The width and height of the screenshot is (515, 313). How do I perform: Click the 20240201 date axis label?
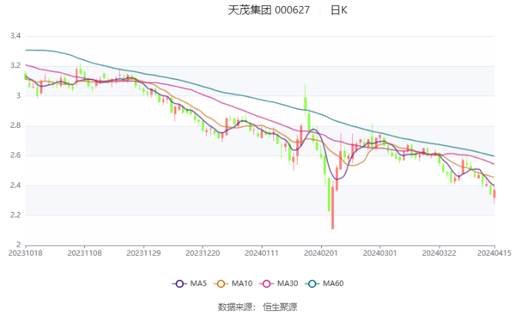(321, 253)
